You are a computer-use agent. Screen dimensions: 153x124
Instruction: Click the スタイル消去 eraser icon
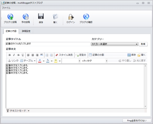coord(57,55)
